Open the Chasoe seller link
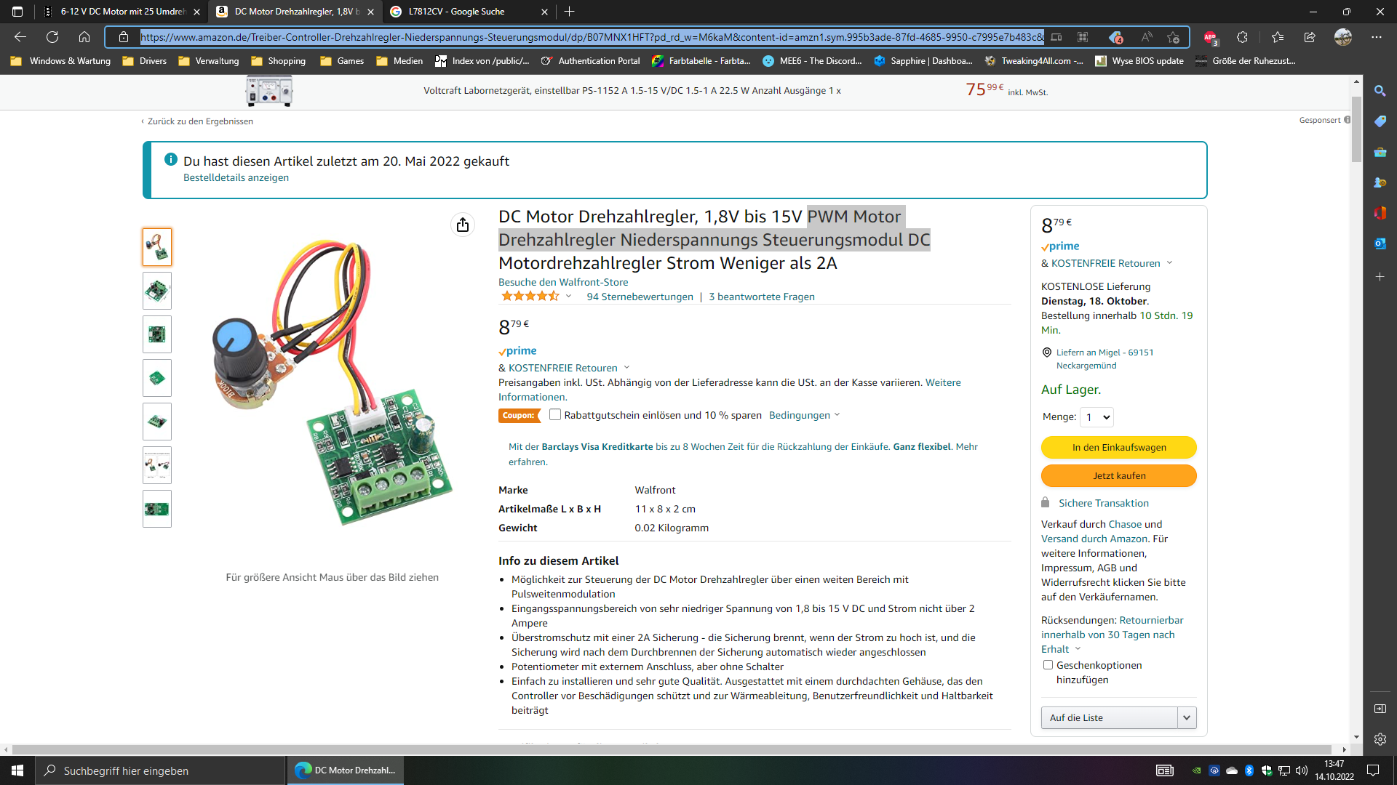The width and height of the screenshot is (1397, 785). (x=1125, y=524)
